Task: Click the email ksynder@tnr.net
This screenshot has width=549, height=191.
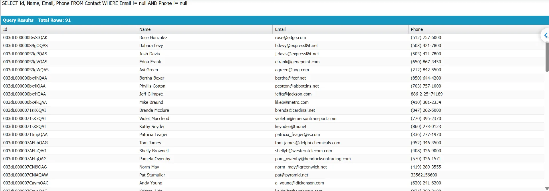Action: [x=291, y=127]
